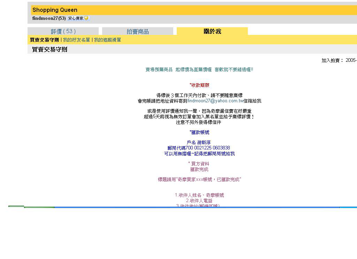
Task: Open the 我的追蹤清單 link
Action: point(107,40)
